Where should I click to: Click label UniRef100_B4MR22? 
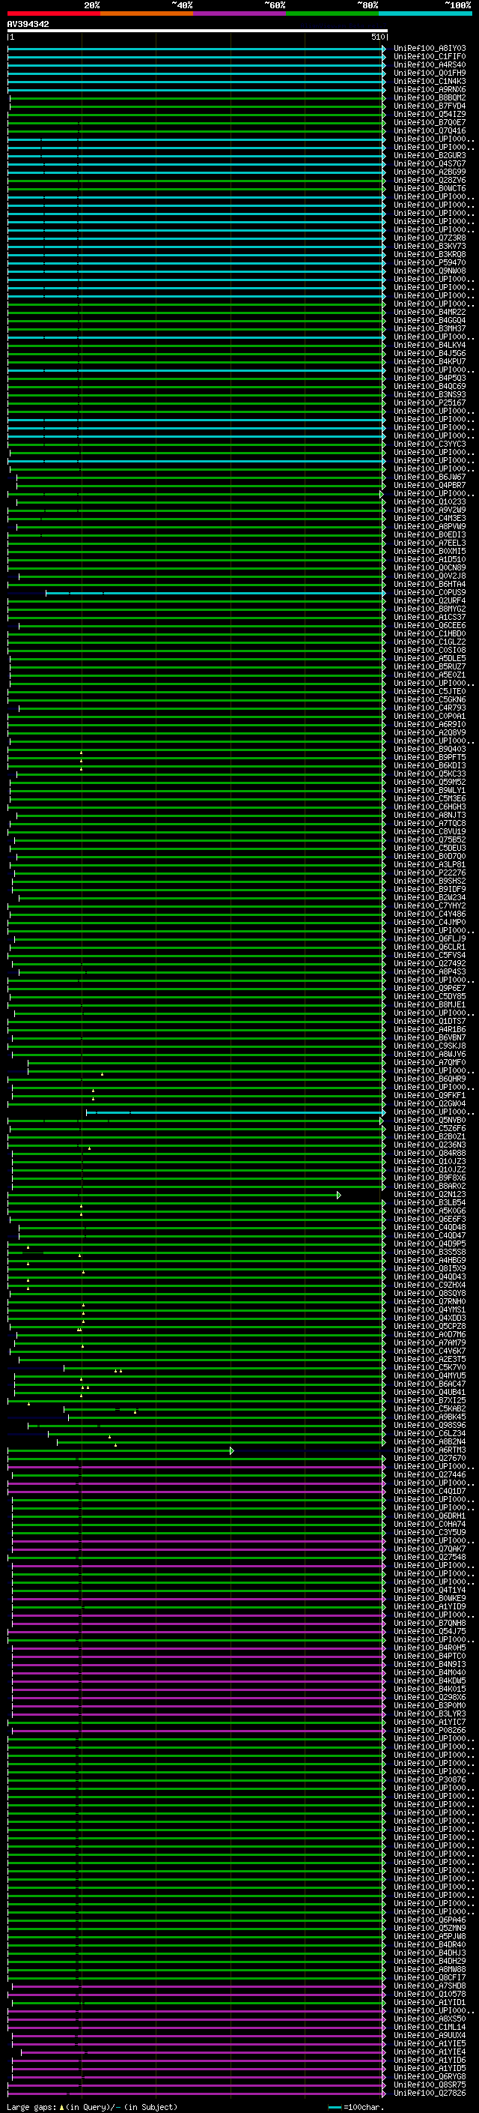click(x=430, y=313)
